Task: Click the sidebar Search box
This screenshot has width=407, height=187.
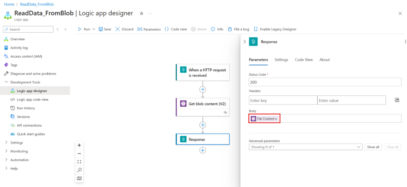Action: click(28, 29)
